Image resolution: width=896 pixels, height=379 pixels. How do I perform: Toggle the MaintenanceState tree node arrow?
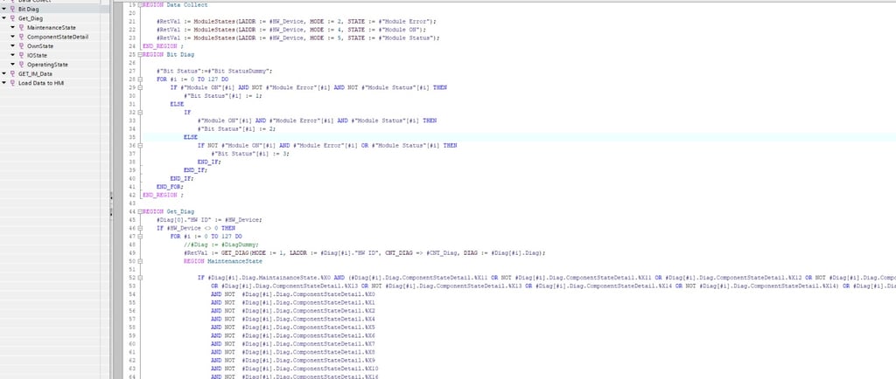(12, 27)
